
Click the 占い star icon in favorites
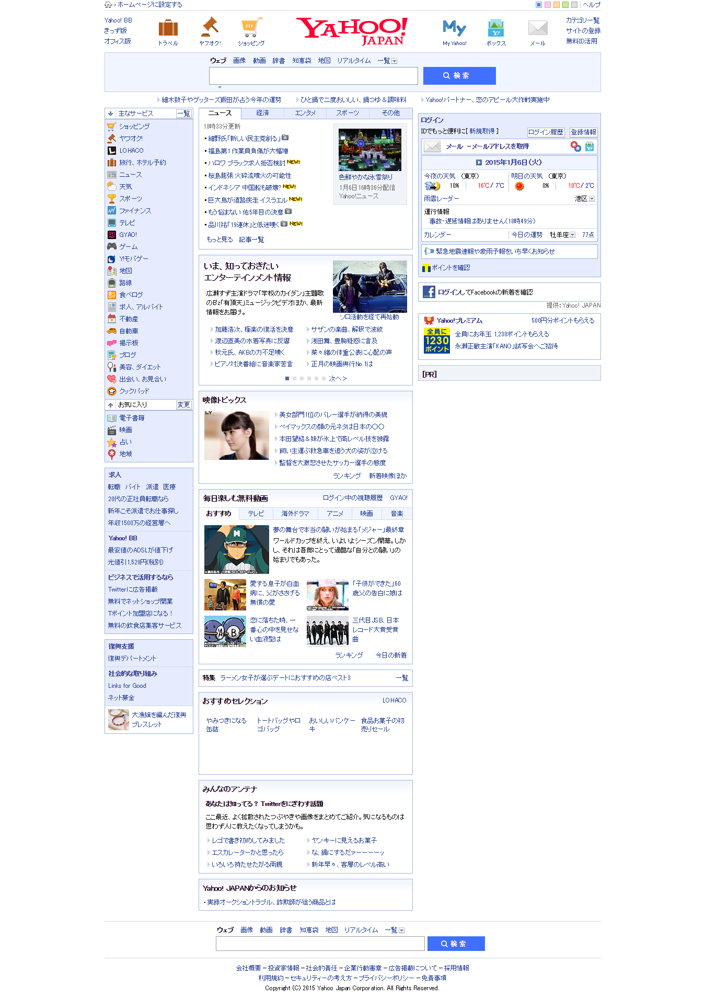(x=111, y=442)
